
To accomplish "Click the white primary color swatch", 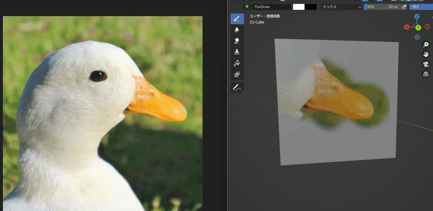I will point(299,7).
